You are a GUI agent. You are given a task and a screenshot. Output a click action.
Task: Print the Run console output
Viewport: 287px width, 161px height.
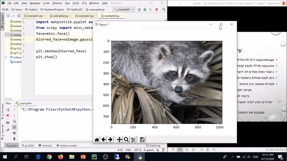[x=14, y=133]
